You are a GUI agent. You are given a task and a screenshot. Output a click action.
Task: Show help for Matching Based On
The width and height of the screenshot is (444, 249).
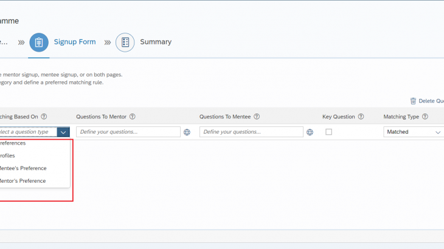pos(44,117)
